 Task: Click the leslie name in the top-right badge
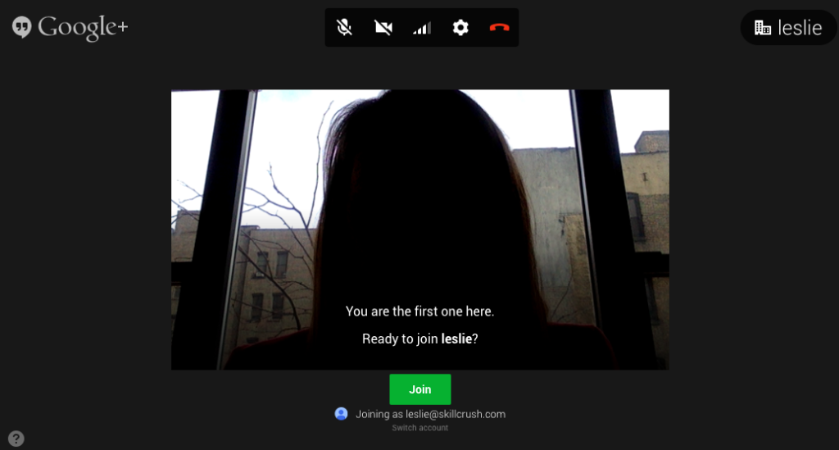(800, 28)
